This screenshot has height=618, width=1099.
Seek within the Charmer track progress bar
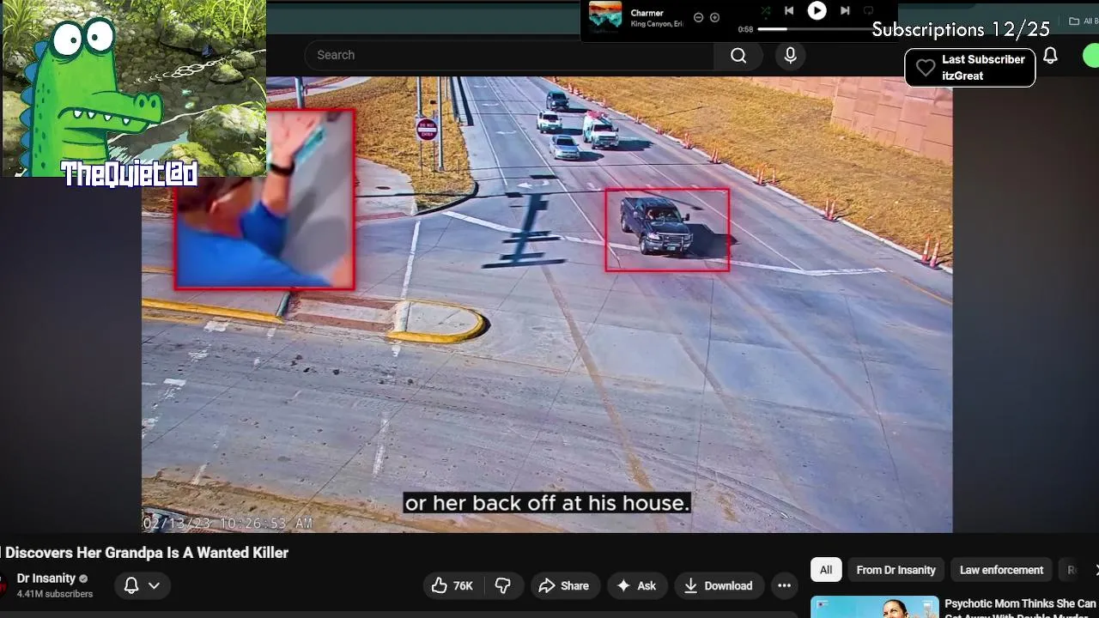click(814, 29)
